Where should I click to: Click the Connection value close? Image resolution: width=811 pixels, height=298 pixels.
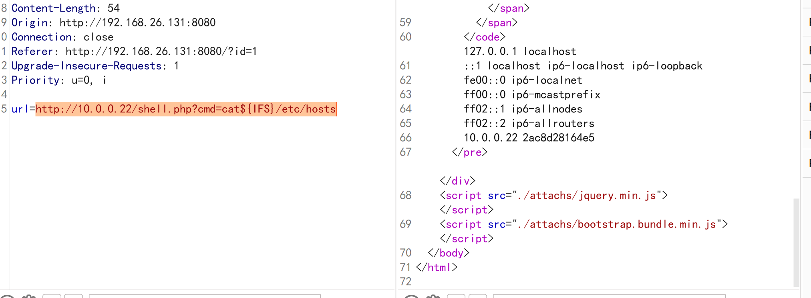pyautogui.click(x=99, y=37)
